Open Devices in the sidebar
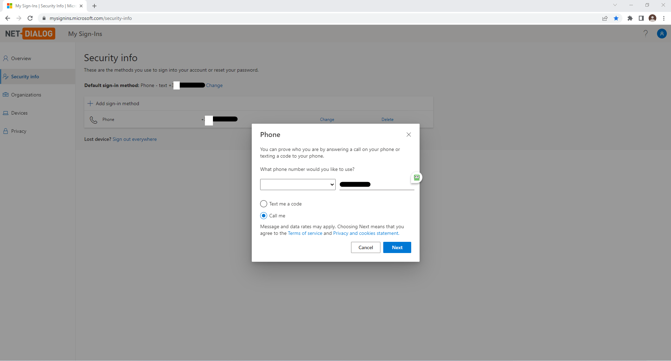This screenshot has height=361, width=671. tap(38, 113)
